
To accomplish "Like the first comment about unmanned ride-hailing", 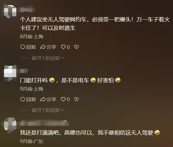I will [x=63, y=47].
